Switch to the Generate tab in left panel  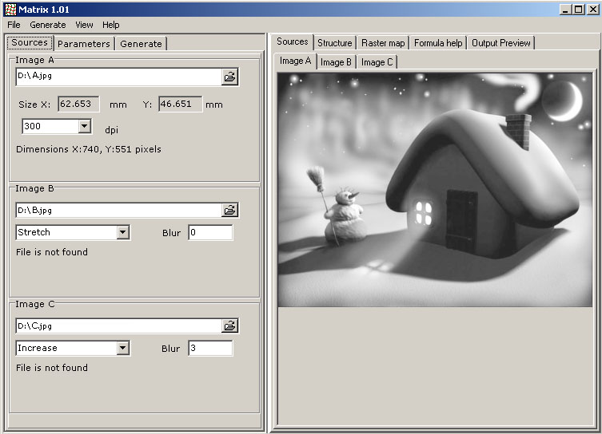(141, 44)
